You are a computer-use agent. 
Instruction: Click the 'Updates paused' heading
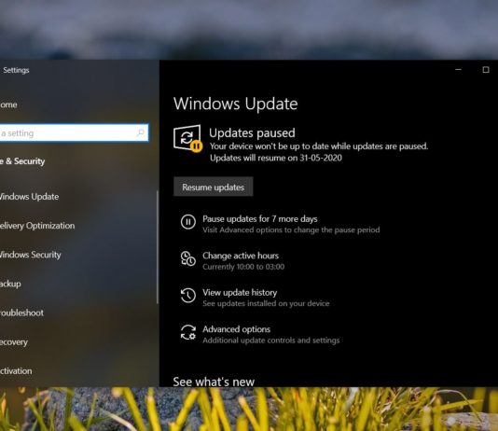tap(252, 132)
